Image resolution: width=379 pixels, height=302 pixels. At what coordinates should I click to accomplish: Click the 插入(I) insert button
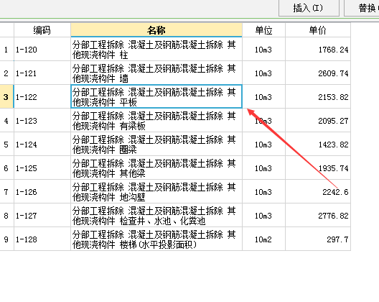click(309, 8)
